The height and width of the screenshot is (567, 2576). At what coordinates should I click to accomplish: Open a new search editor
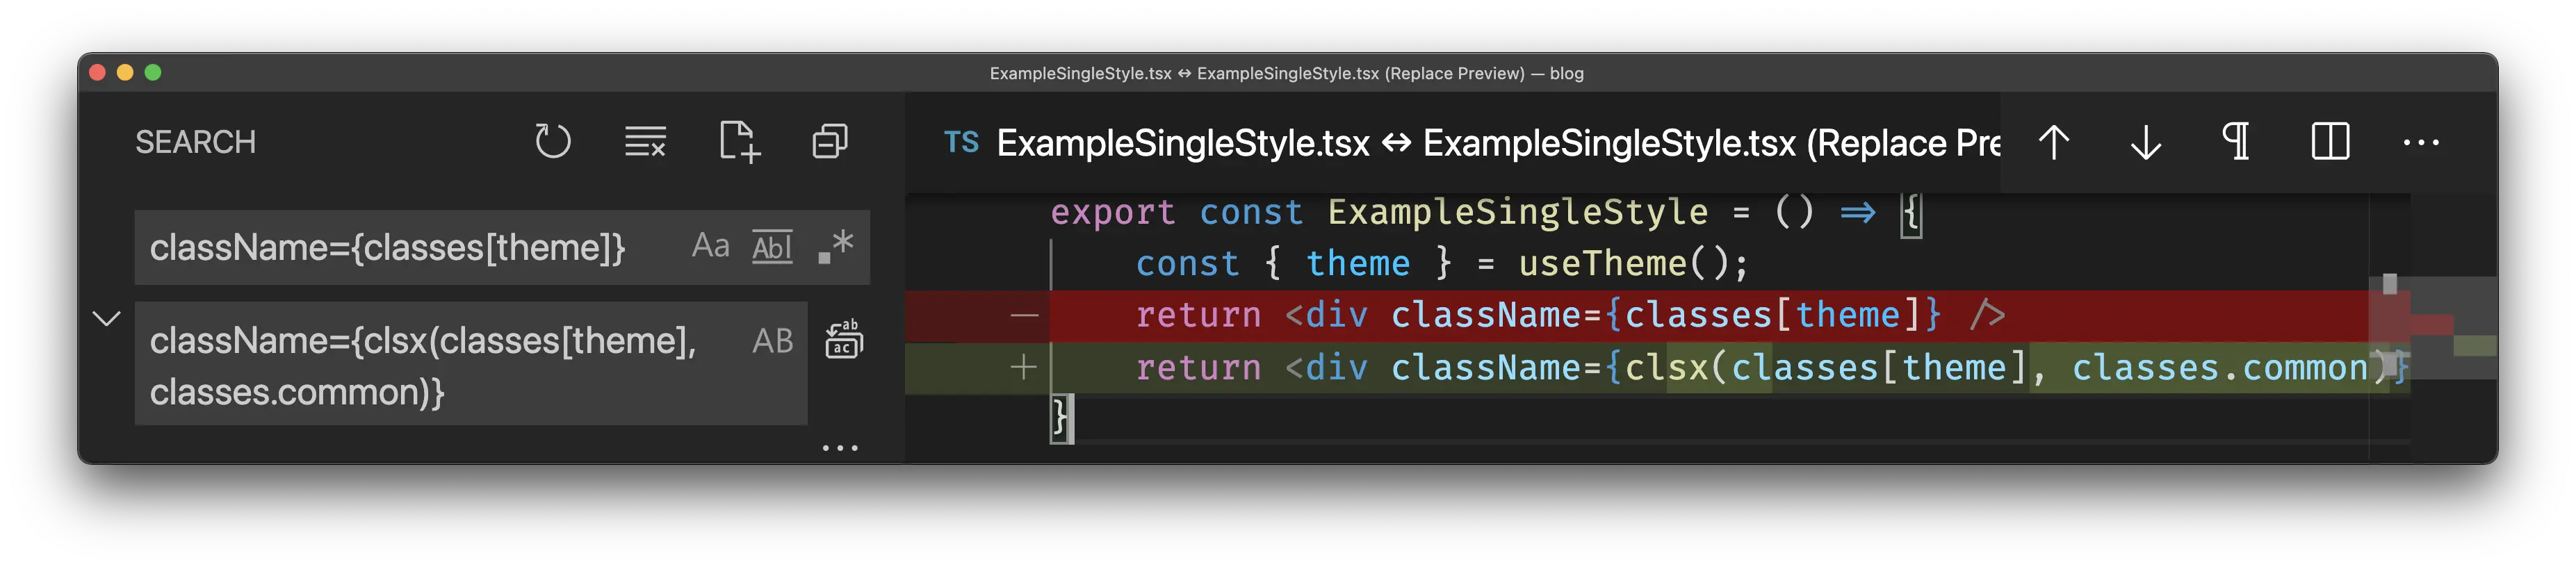pyautogui.click(x=739, y=142)
